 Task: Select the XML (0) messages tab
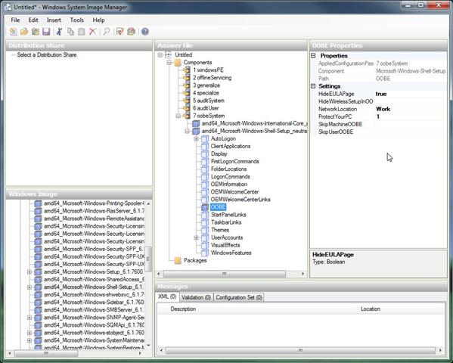pyautogui.click(x=167, y=296)
